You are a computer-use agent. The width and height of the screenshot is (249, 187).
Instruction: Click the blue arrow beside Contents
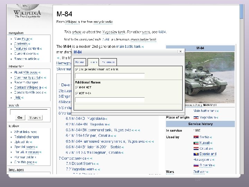tap(29, 44)
